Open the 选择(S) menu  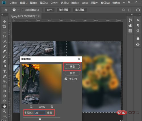pyautogui.click(x=65, y=3)
